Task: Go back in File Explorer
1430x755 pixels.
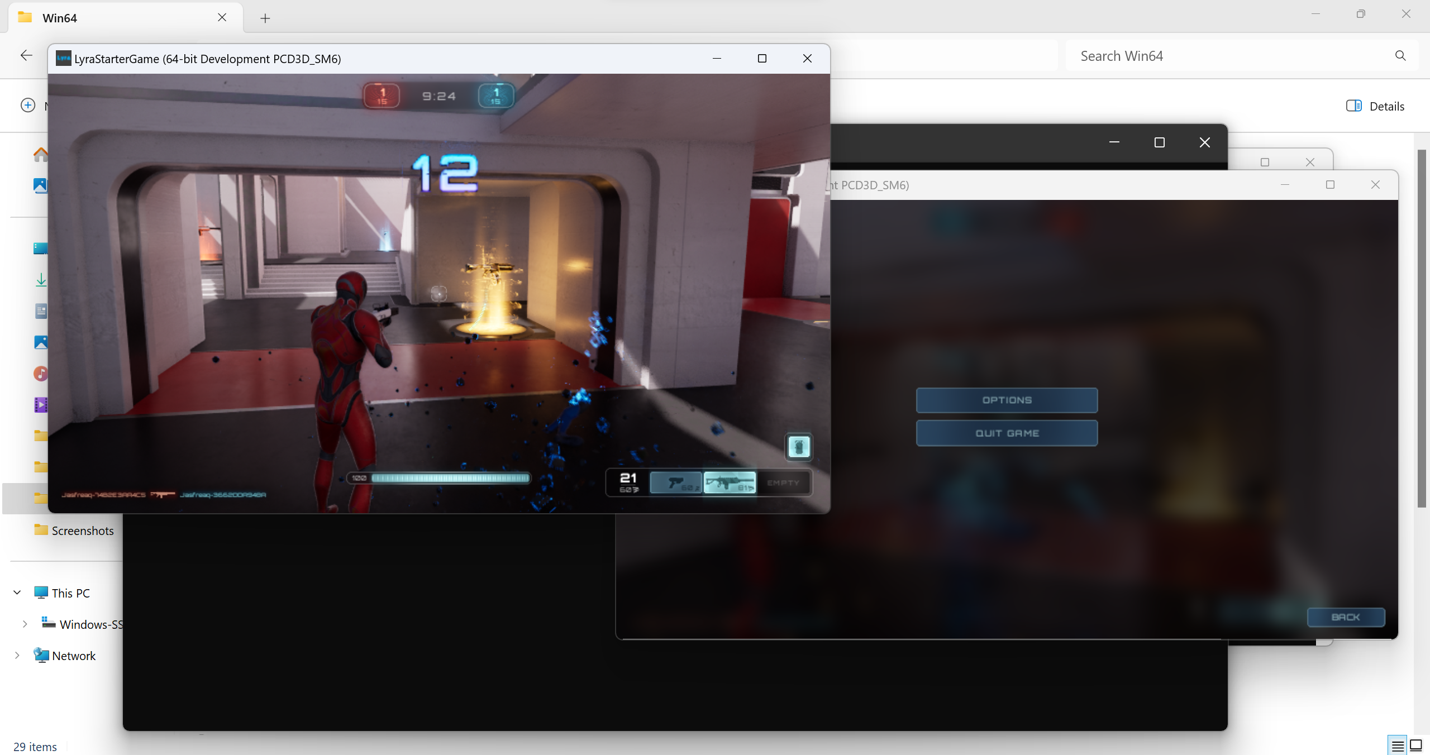Action: 26,55
